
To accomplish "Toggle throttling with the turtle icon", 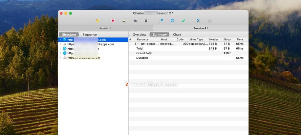I will 135,21.
